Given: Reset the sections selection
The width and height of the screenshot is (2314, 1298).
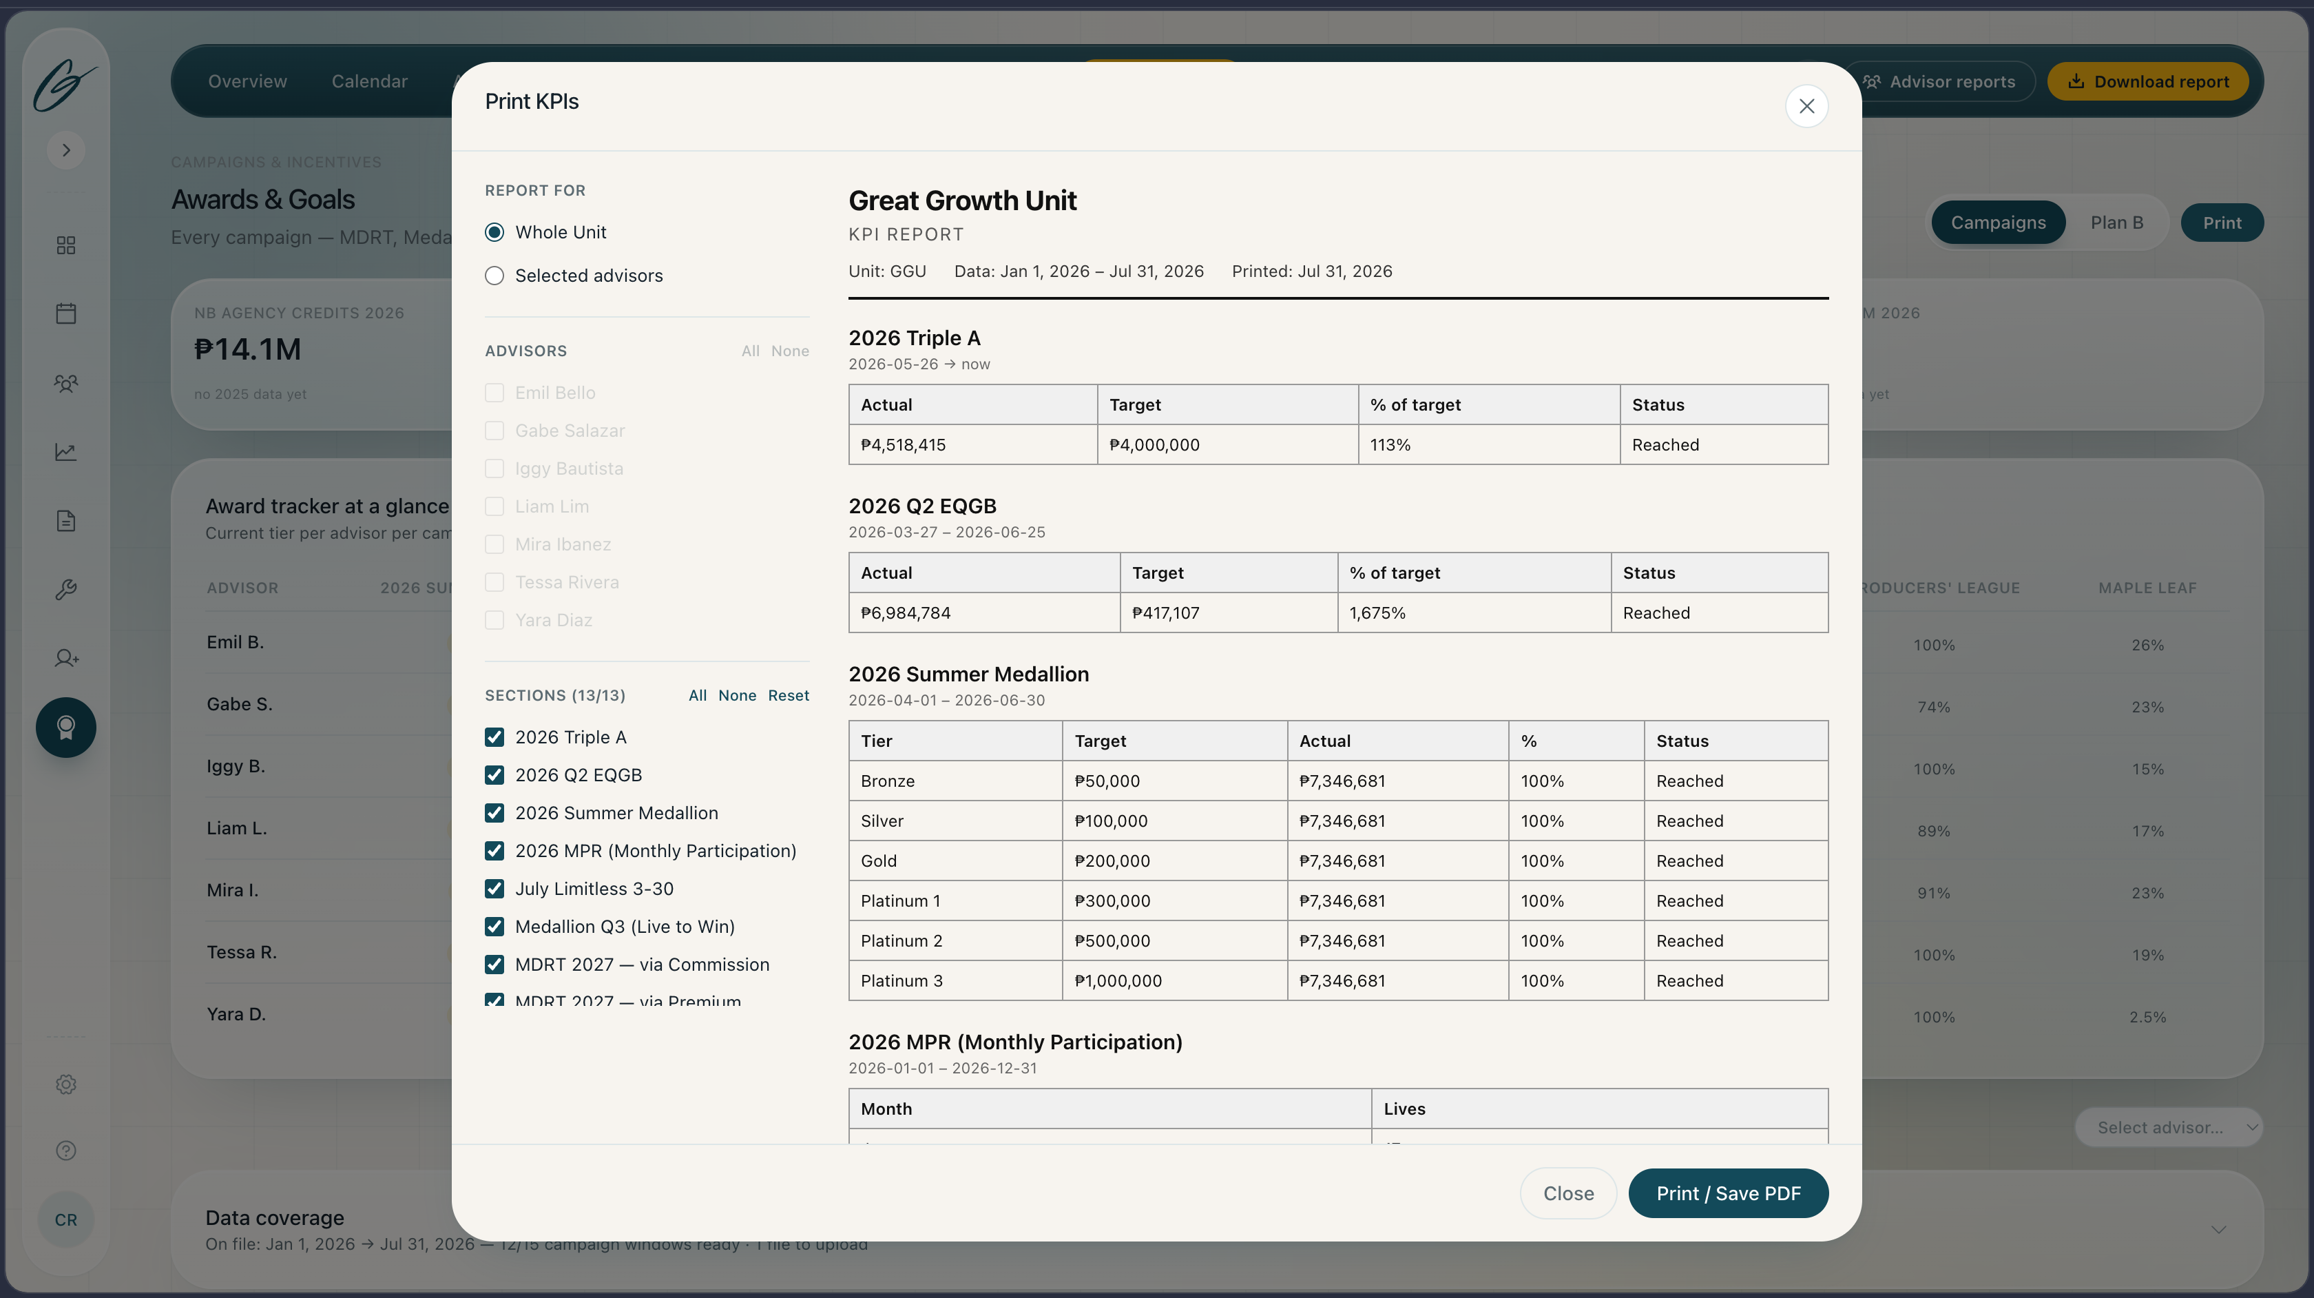Looking at the screenshot, I should [x=788, y=695].
